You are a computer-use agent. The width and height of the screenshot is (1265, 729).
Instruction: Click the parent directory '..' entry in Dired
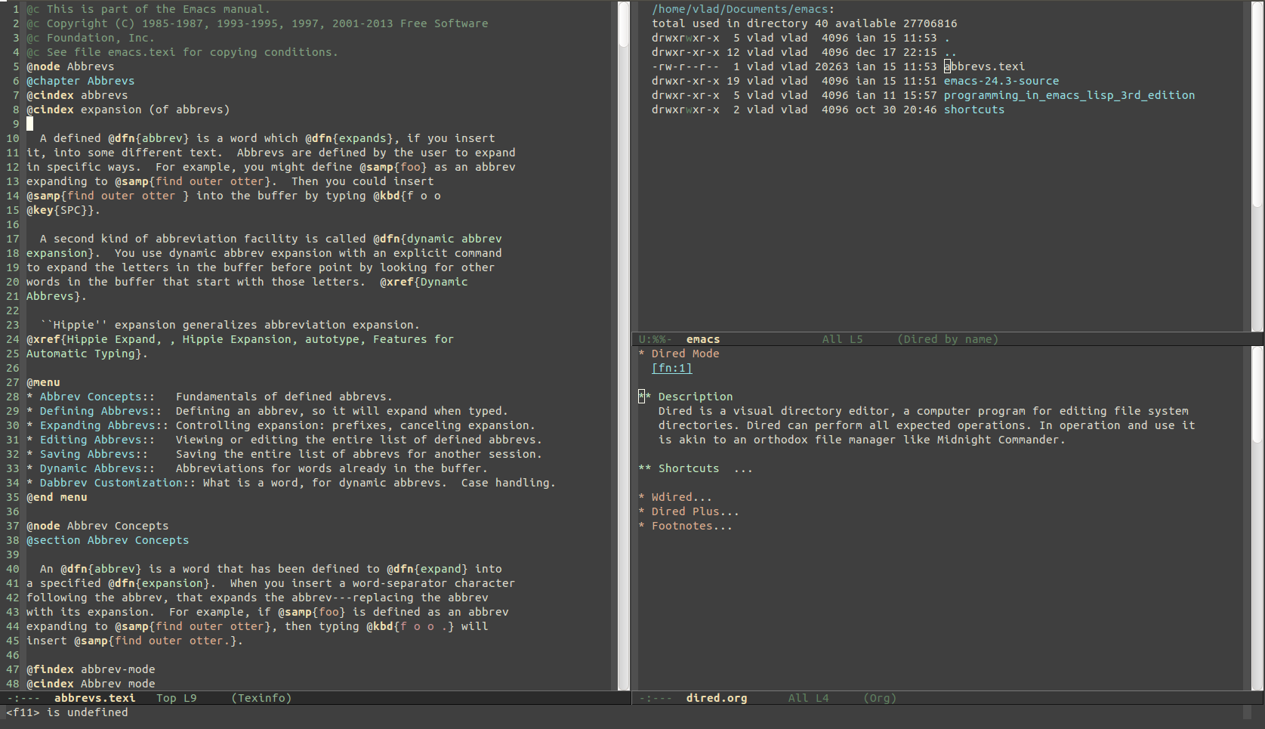pyautogui.click(x=950, y=52)
